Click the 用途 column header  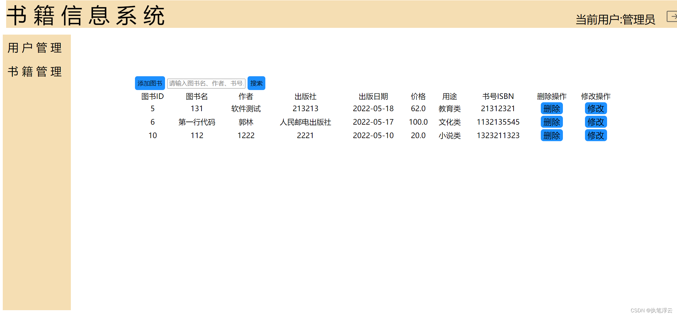pyautogui.click(x=450, y=96)
